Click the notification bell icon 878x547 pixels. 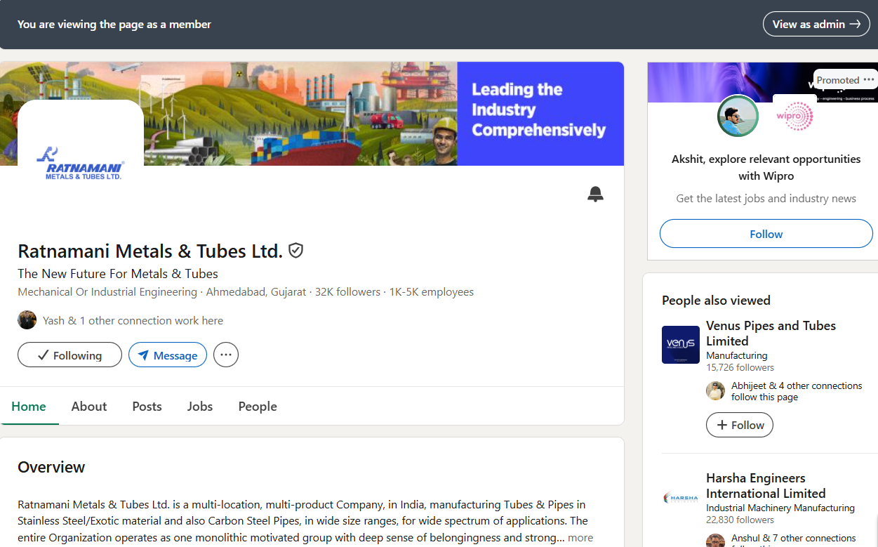tap(595, 195)
